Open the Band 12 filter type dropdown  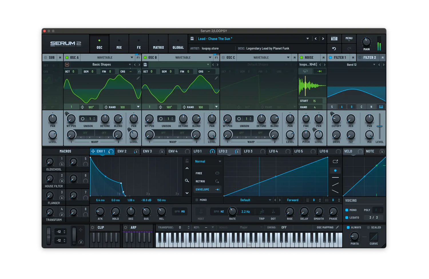[x=374, y=65]
